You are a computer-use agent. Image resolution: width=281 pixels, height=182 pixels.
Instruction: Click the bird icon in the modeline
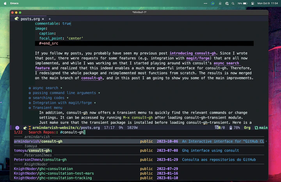click(x=25, y=128)
